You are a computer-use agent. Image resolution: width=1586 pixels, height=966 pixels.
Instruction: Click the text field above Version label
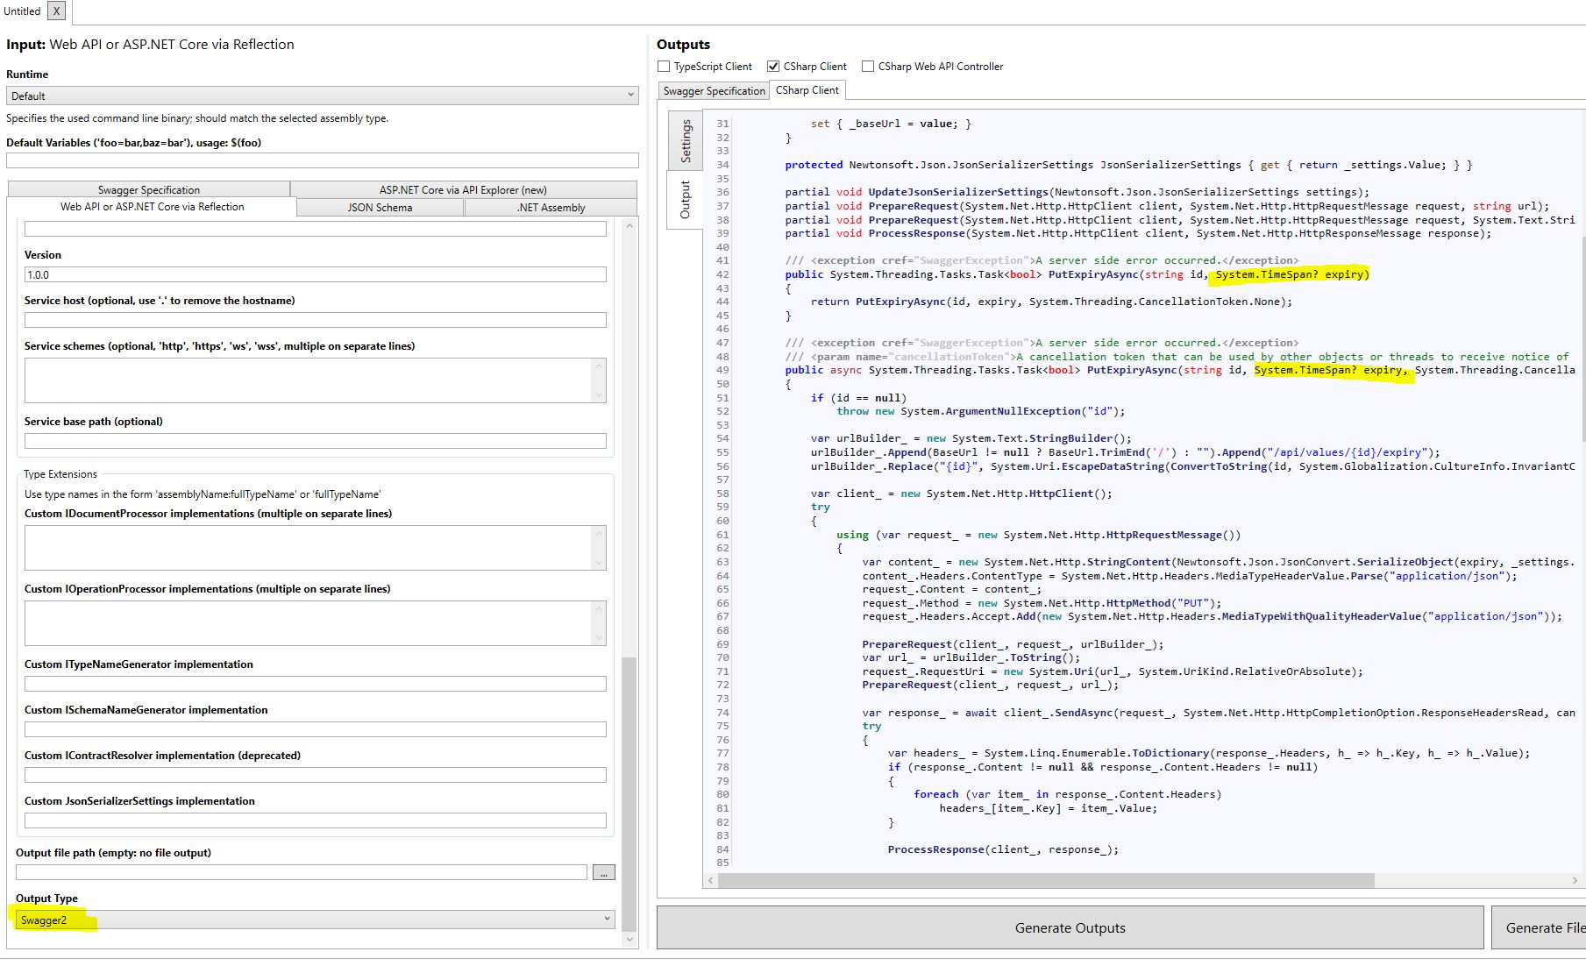[x=315, y=229]
